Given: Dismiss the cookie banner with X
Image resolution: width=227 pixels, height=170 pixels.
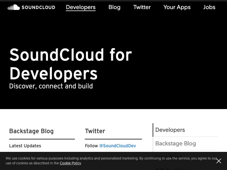Looking at the screenshot, I should click(218, 161).
